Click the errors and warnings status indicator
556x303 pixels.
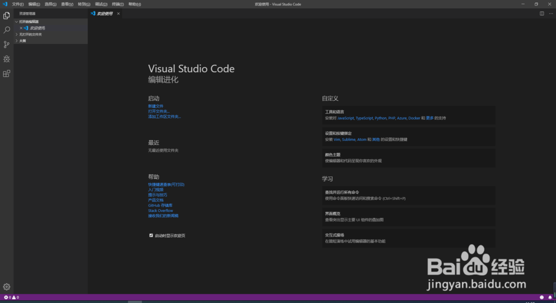coord(11,297)
